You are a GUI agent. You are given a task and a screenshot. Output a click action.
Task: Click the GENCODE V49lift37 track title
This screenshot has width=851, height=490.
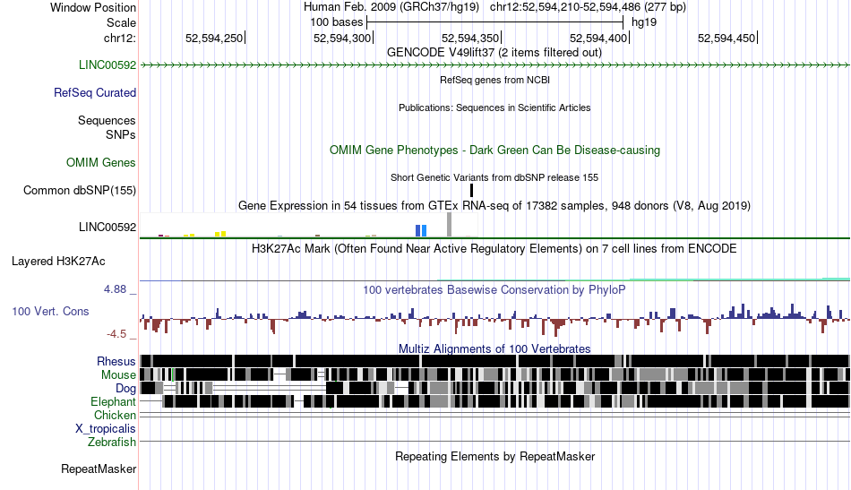coord(494,53)
